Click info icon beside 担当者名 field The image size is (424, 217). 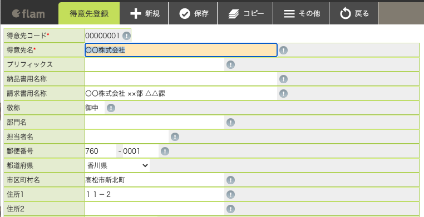tap(175, 137)
